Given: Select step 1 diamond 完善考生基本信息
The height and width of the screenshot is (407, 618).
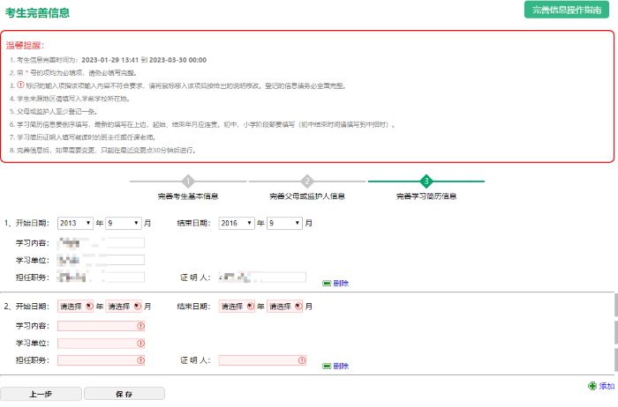Looking at the screenshot, I should [x=188, y=181].
